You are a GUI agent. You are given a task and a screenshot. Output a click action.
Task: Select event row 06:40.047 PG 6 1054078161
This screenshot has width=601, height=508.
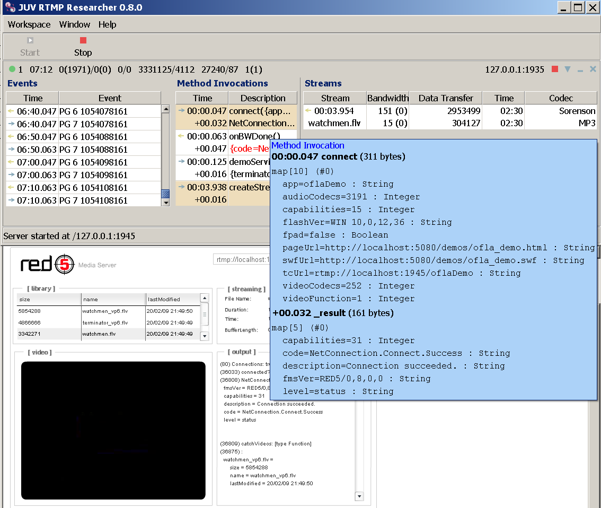point(84,111)
